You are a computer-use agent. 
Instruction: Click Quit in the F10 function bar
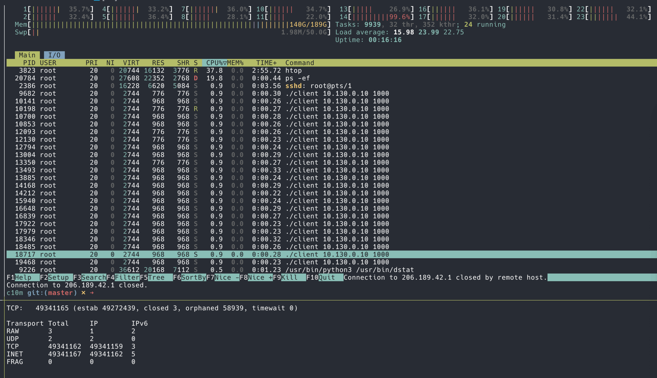(325, 277)
